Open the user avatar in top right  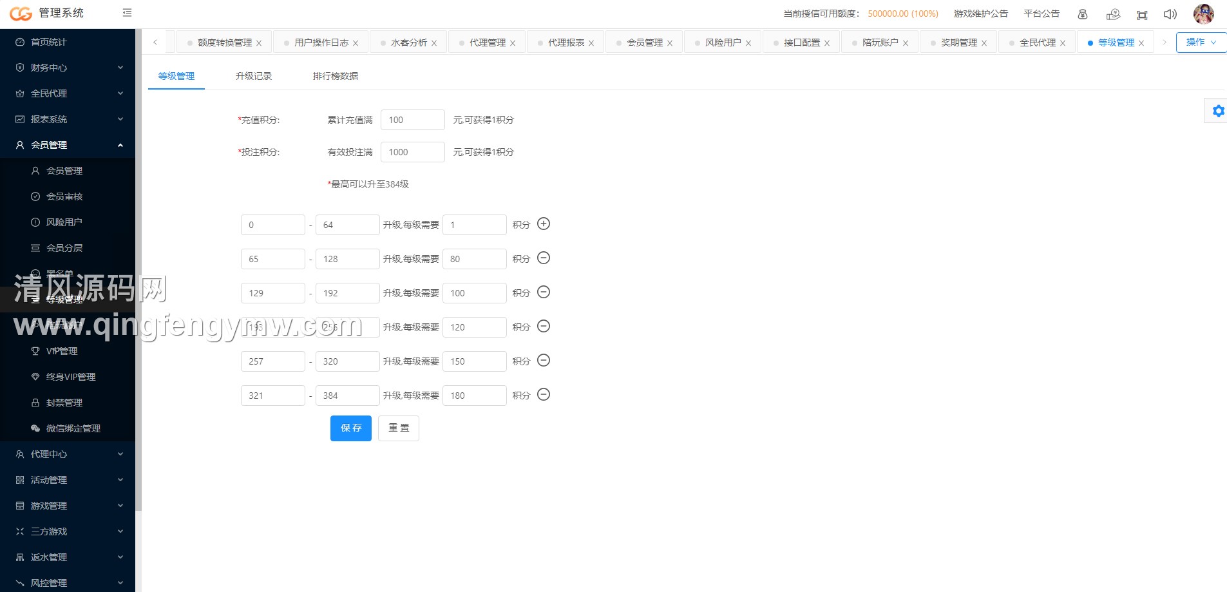1203,14
